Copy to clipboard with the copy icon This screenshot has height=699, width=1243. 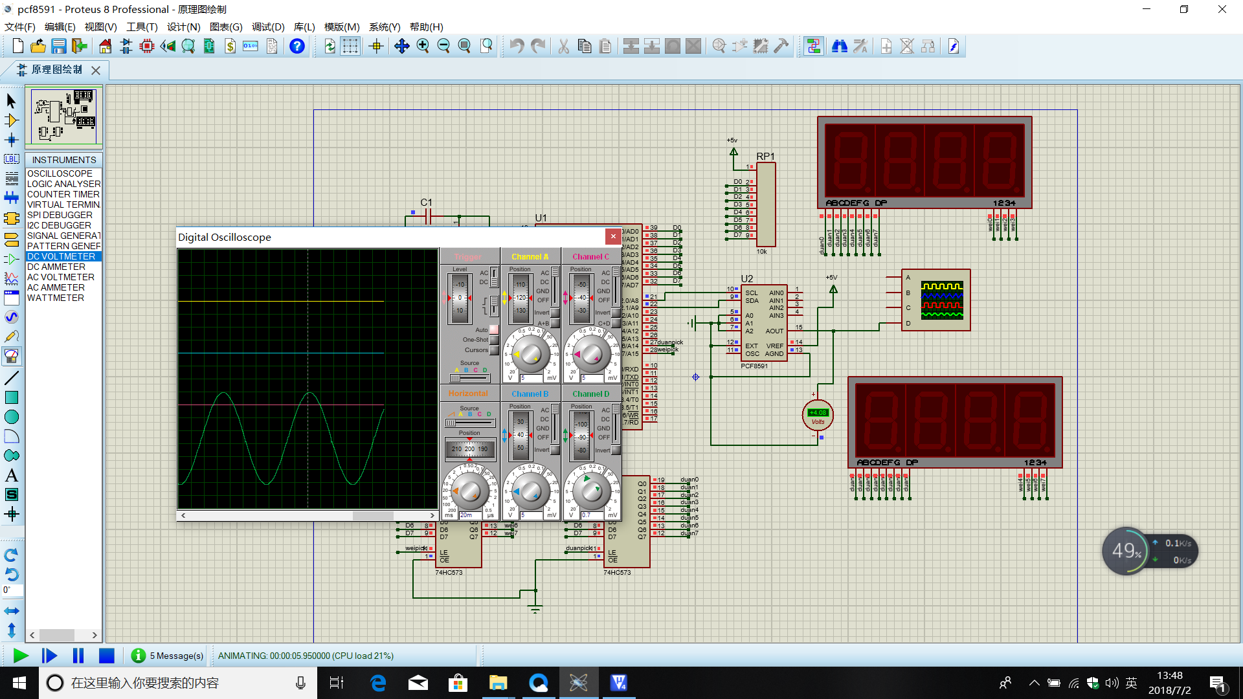tap(584, 46)
